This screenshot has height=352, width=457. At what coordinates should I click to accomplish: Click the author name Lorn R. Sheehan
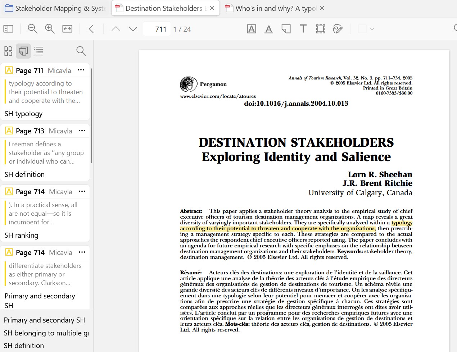coord(380,174)
